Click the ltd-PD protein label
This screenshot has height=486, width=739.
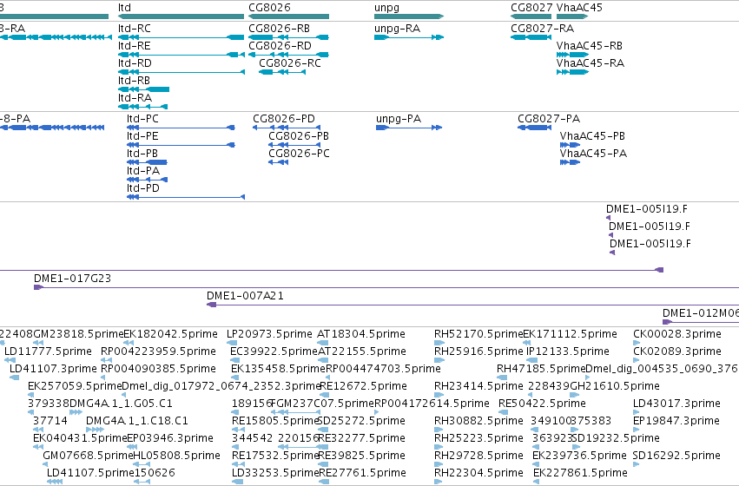(142, 188)
